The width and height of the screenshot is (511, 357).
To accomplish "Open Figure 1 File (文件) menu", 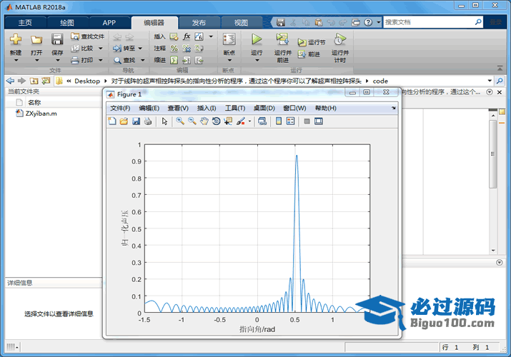I will pyautogui.click(x=120, y=108).
